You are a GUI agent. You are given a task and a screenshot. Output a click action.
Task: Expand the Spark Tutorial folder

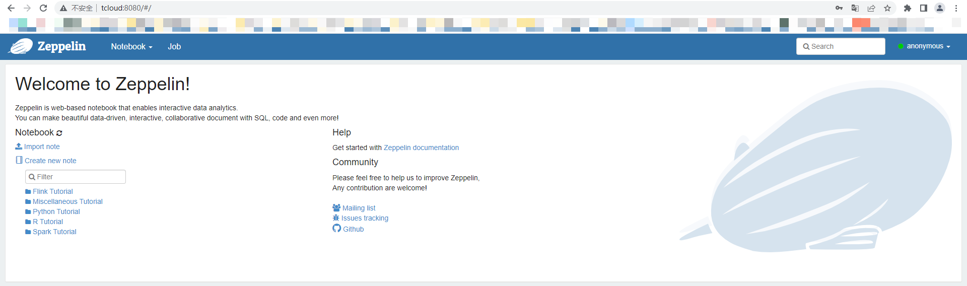[51, 232]
